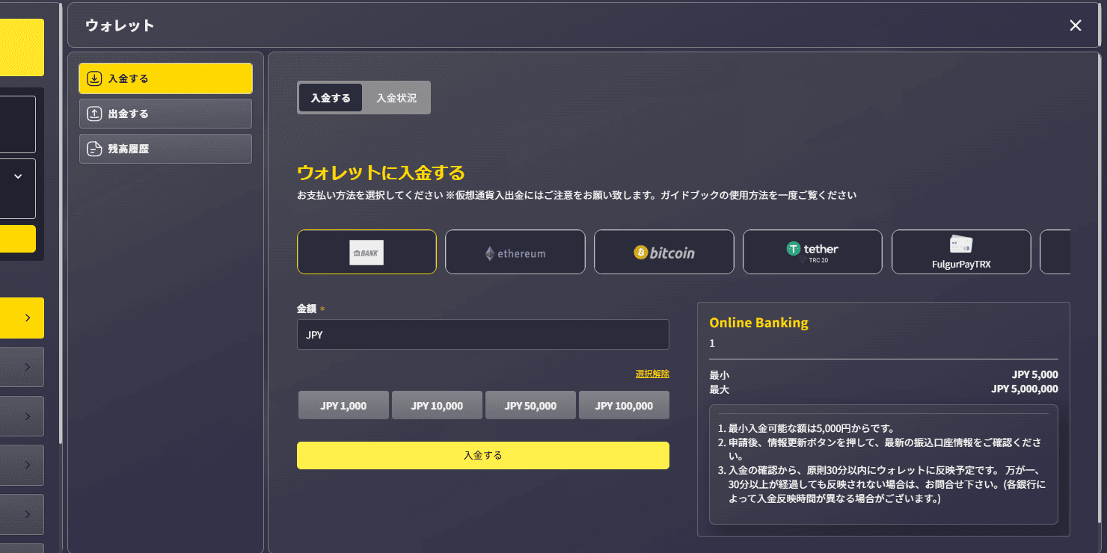Click the 金額 field label
1107x553 pixels.
coord(307,309)
